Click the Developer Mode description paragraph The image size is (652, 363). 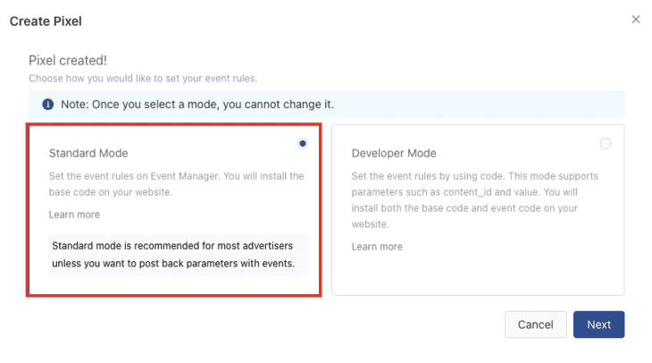(475, 199)
